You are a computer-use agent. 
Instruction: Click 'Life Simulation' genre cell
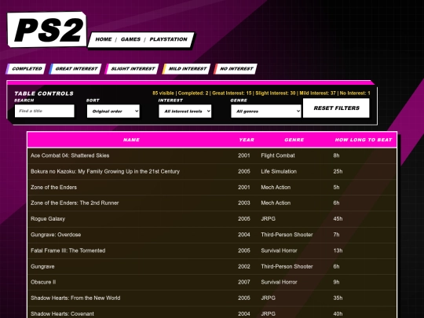pyautogui.click(x=279, y=171)
